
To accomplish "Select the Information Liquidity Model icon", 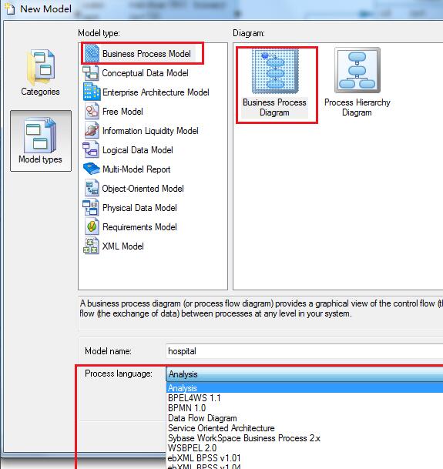I will click(92, 130).
